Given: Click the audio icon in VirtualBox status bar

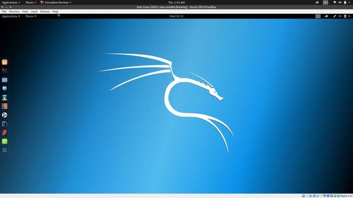Looking at the screenshot, I should click(311, 196).
